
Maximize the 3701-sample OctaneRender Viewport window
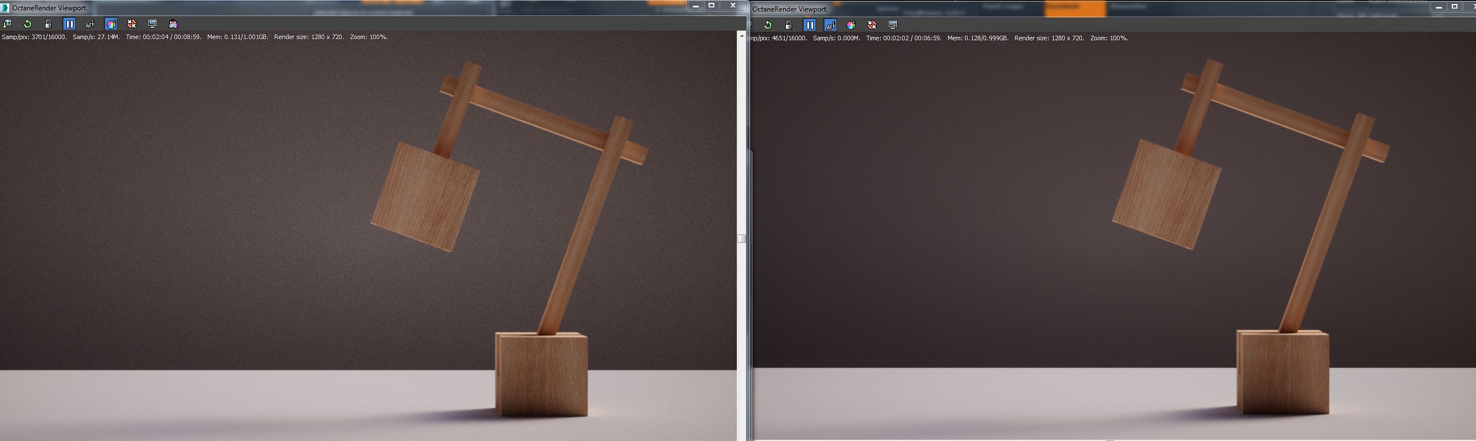point(712,6)
